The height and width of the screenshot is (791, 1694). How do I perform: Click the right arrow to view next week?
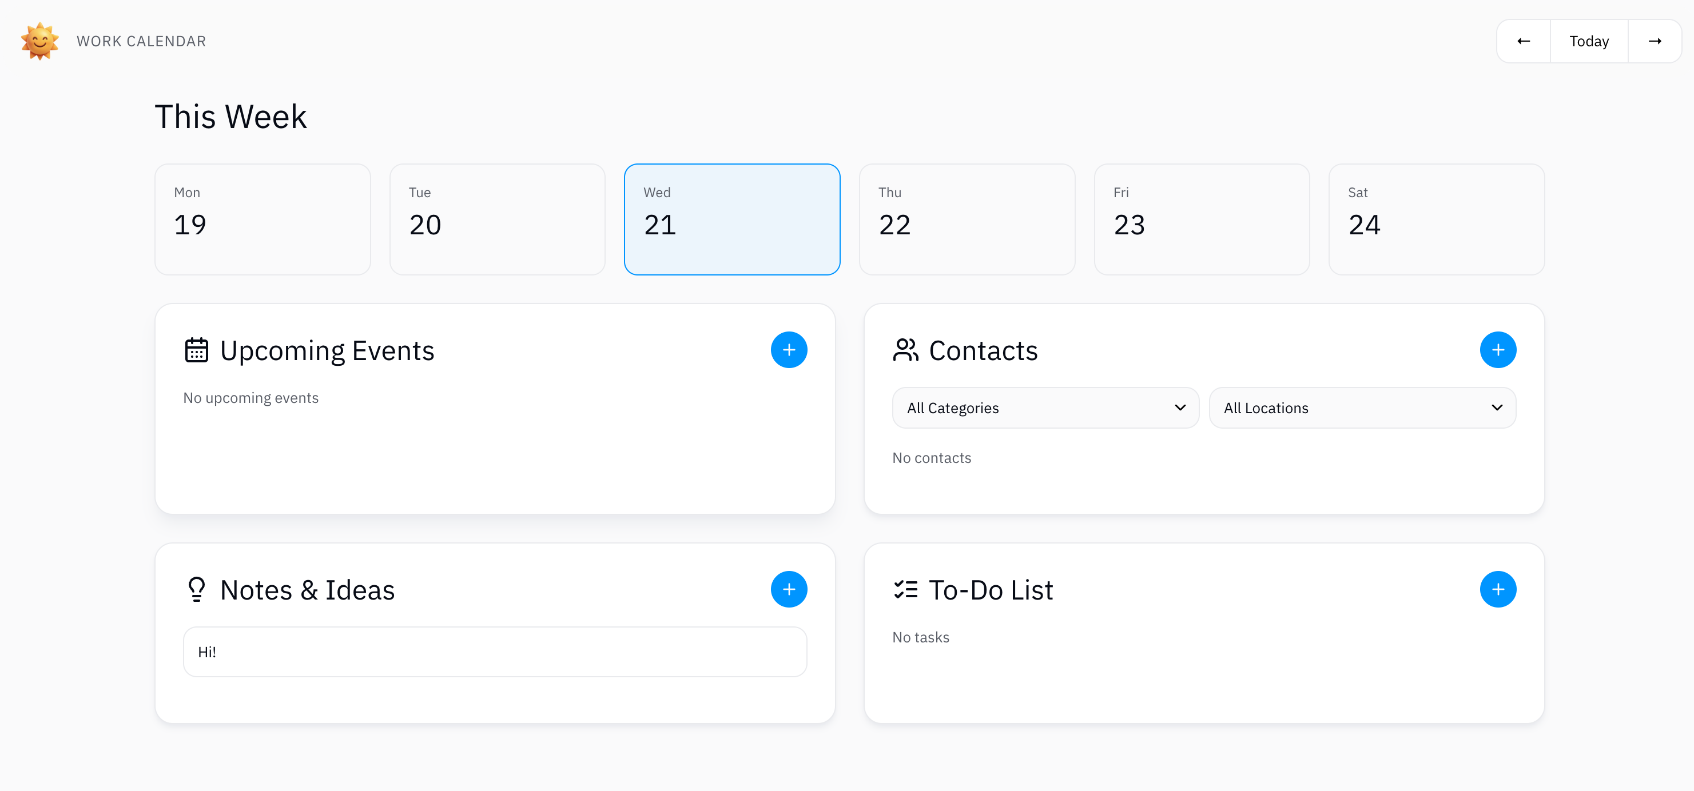1655,41
